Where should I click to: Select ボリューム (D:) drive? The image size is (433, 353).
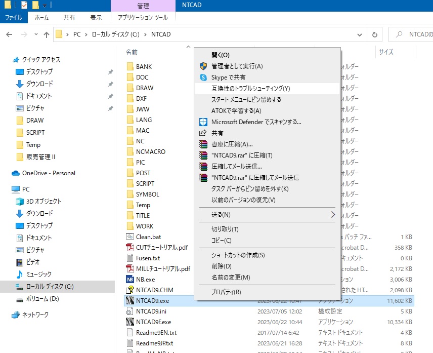coord(42,298)
